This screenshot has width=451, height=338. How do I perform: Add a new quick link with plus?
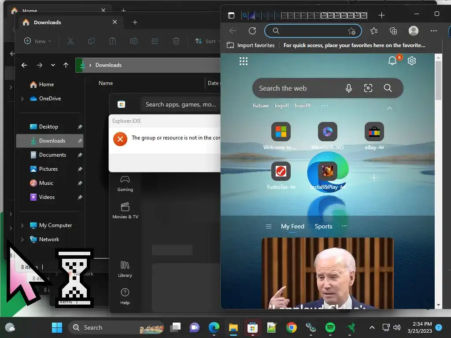click(374, 178)
